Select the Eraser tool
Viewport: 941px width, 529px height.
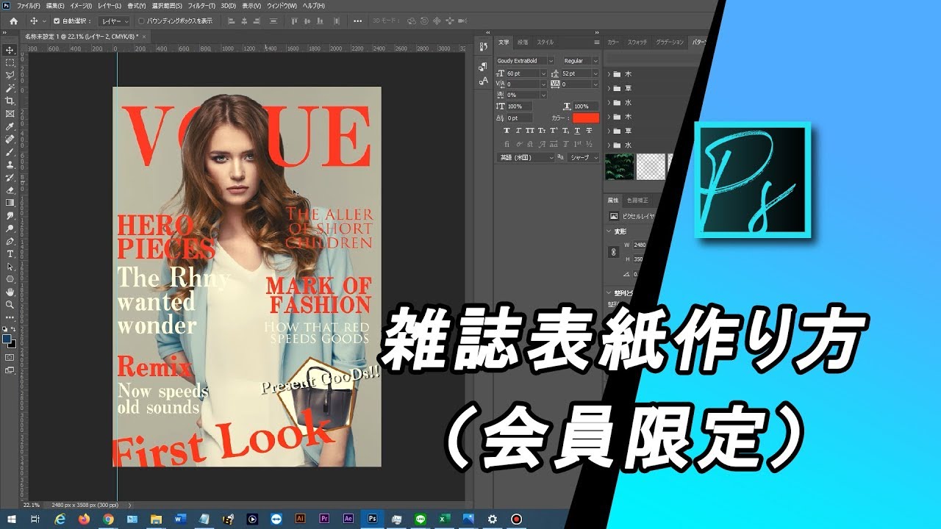tap(10, 190)
